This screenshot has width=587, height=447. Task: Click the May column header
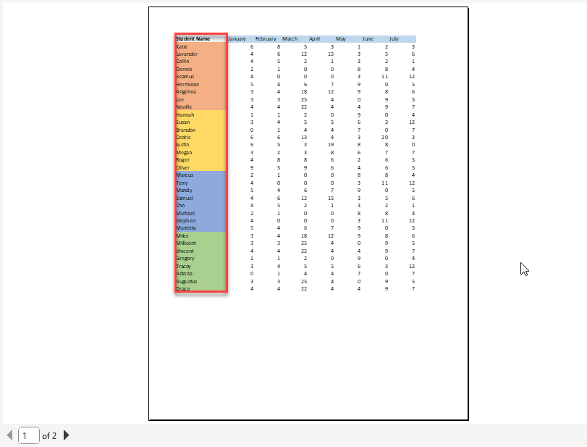pyautogui.click(x=341, y=38)
